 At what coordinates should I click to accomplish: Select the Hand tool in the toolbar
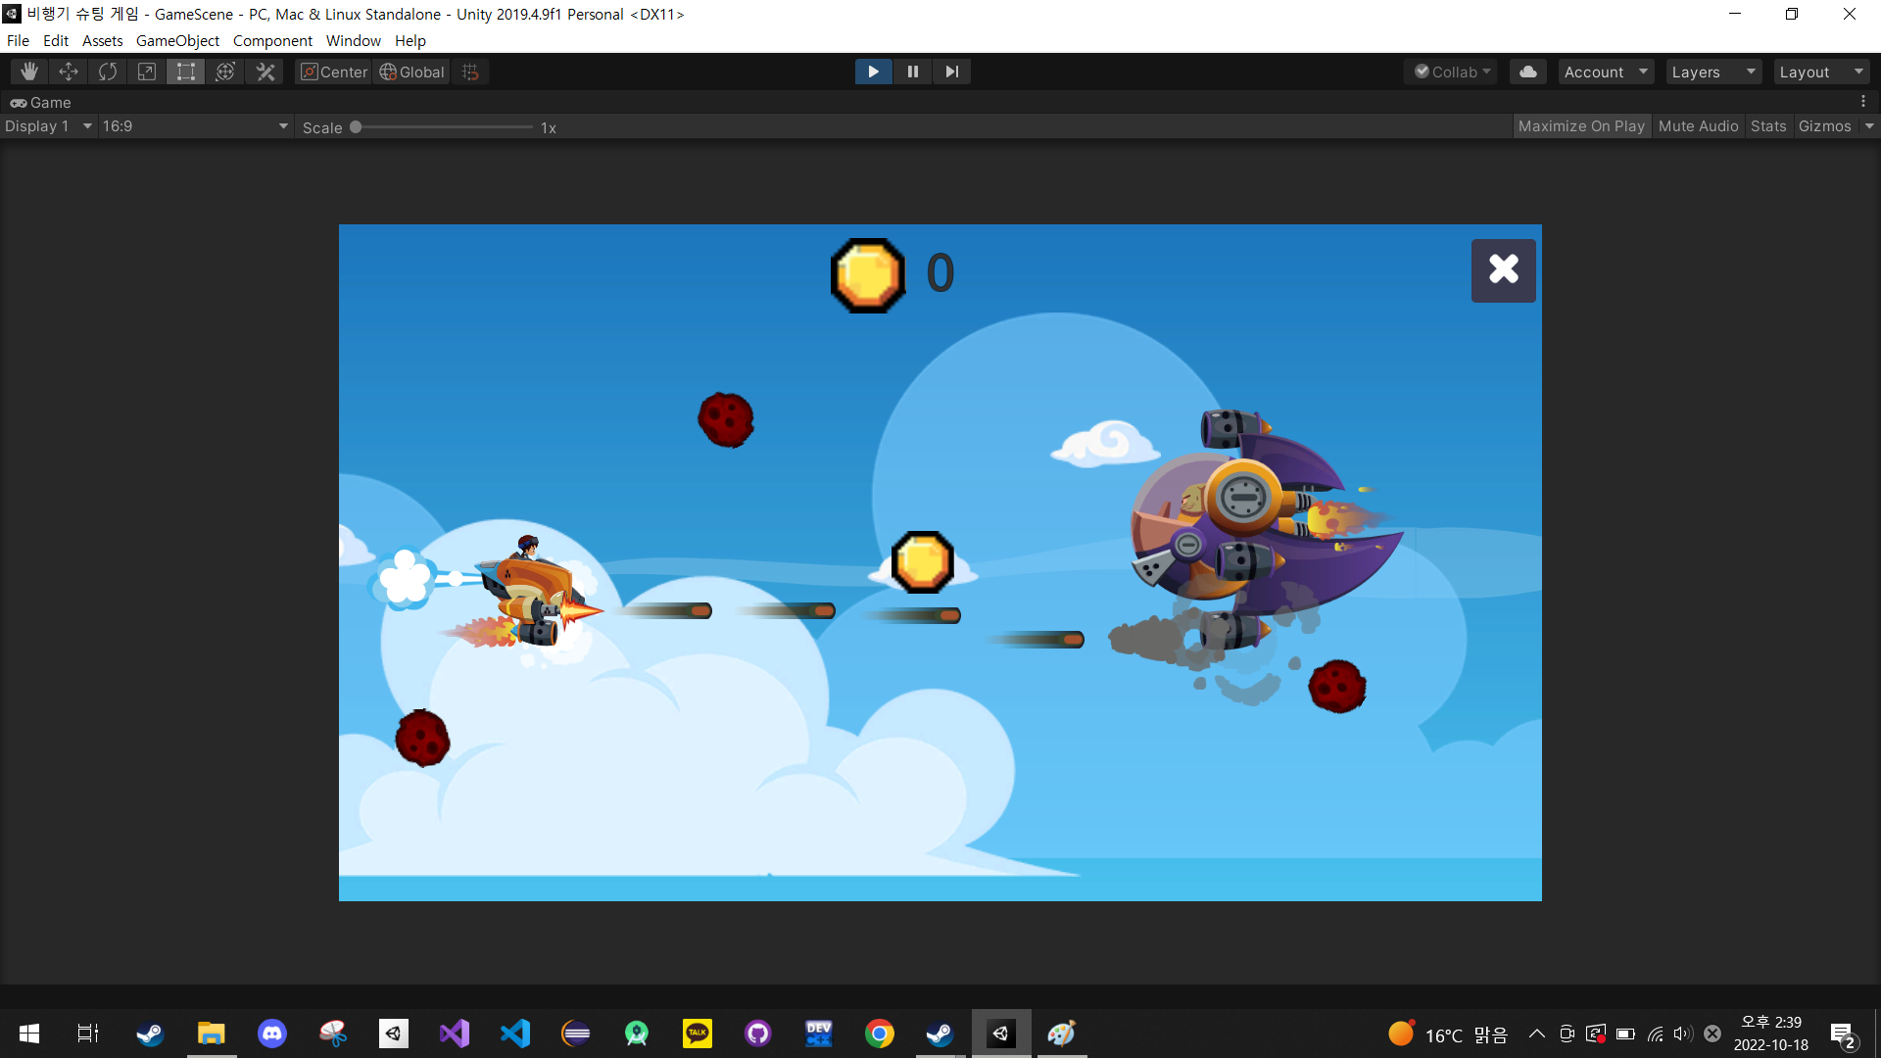tap(28, 71)
